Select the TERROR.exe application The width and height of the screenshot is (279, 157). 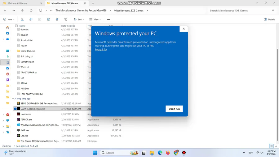[26, 120]
